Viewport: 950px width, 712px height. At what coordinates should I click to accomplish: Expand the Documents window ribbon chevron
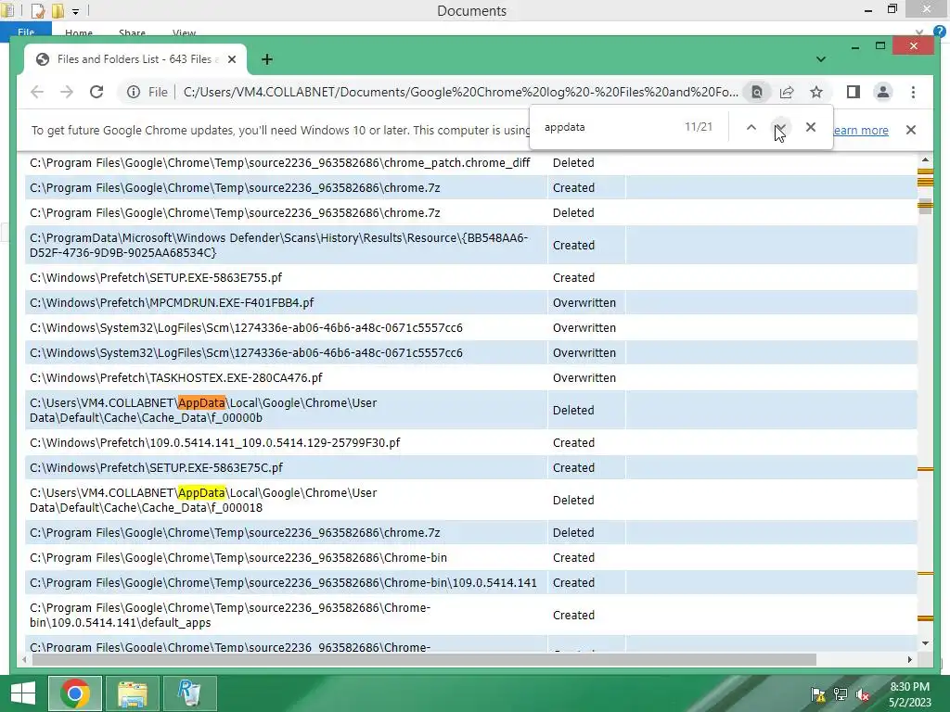[x=919, y=32]
